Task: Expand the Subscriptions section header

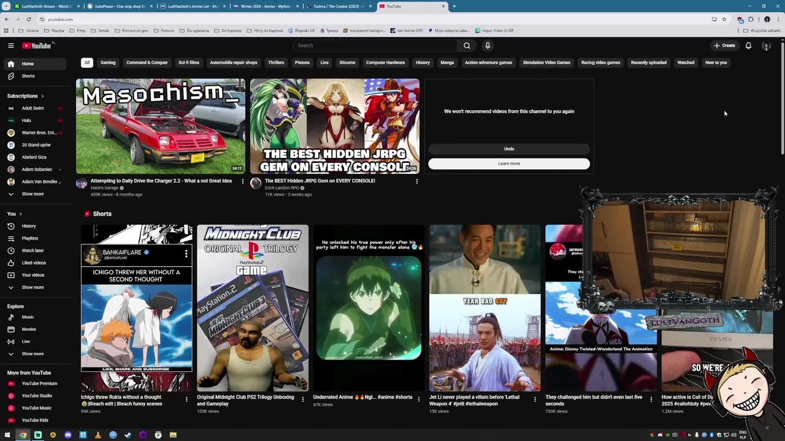Action: point(26,96)
